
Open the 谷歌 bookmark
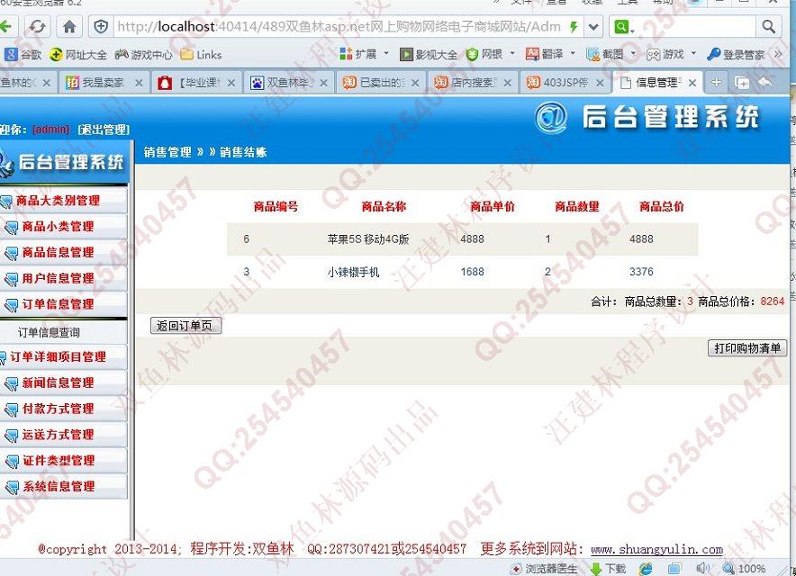[x=23, y=54]
